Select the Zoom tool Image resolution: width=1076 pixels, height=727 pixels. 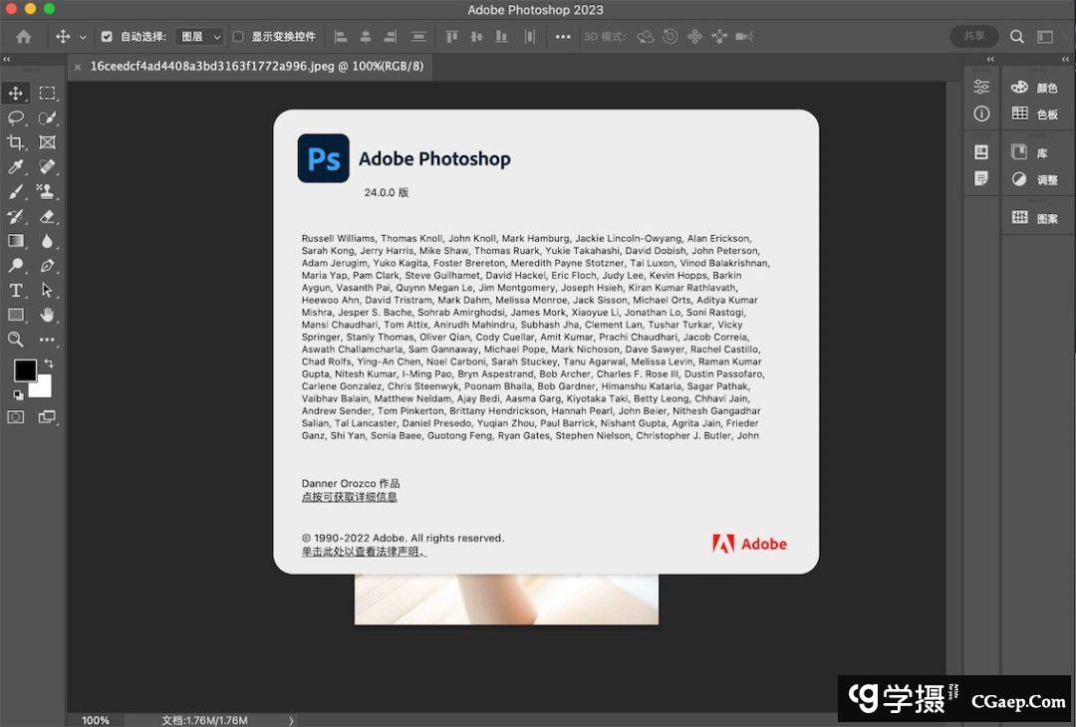(x=16, y=340)
